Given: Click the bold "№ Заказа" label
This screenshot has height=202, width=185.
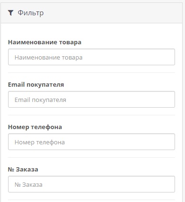Looking at the screenshot, I should click(x=23, y=170).
